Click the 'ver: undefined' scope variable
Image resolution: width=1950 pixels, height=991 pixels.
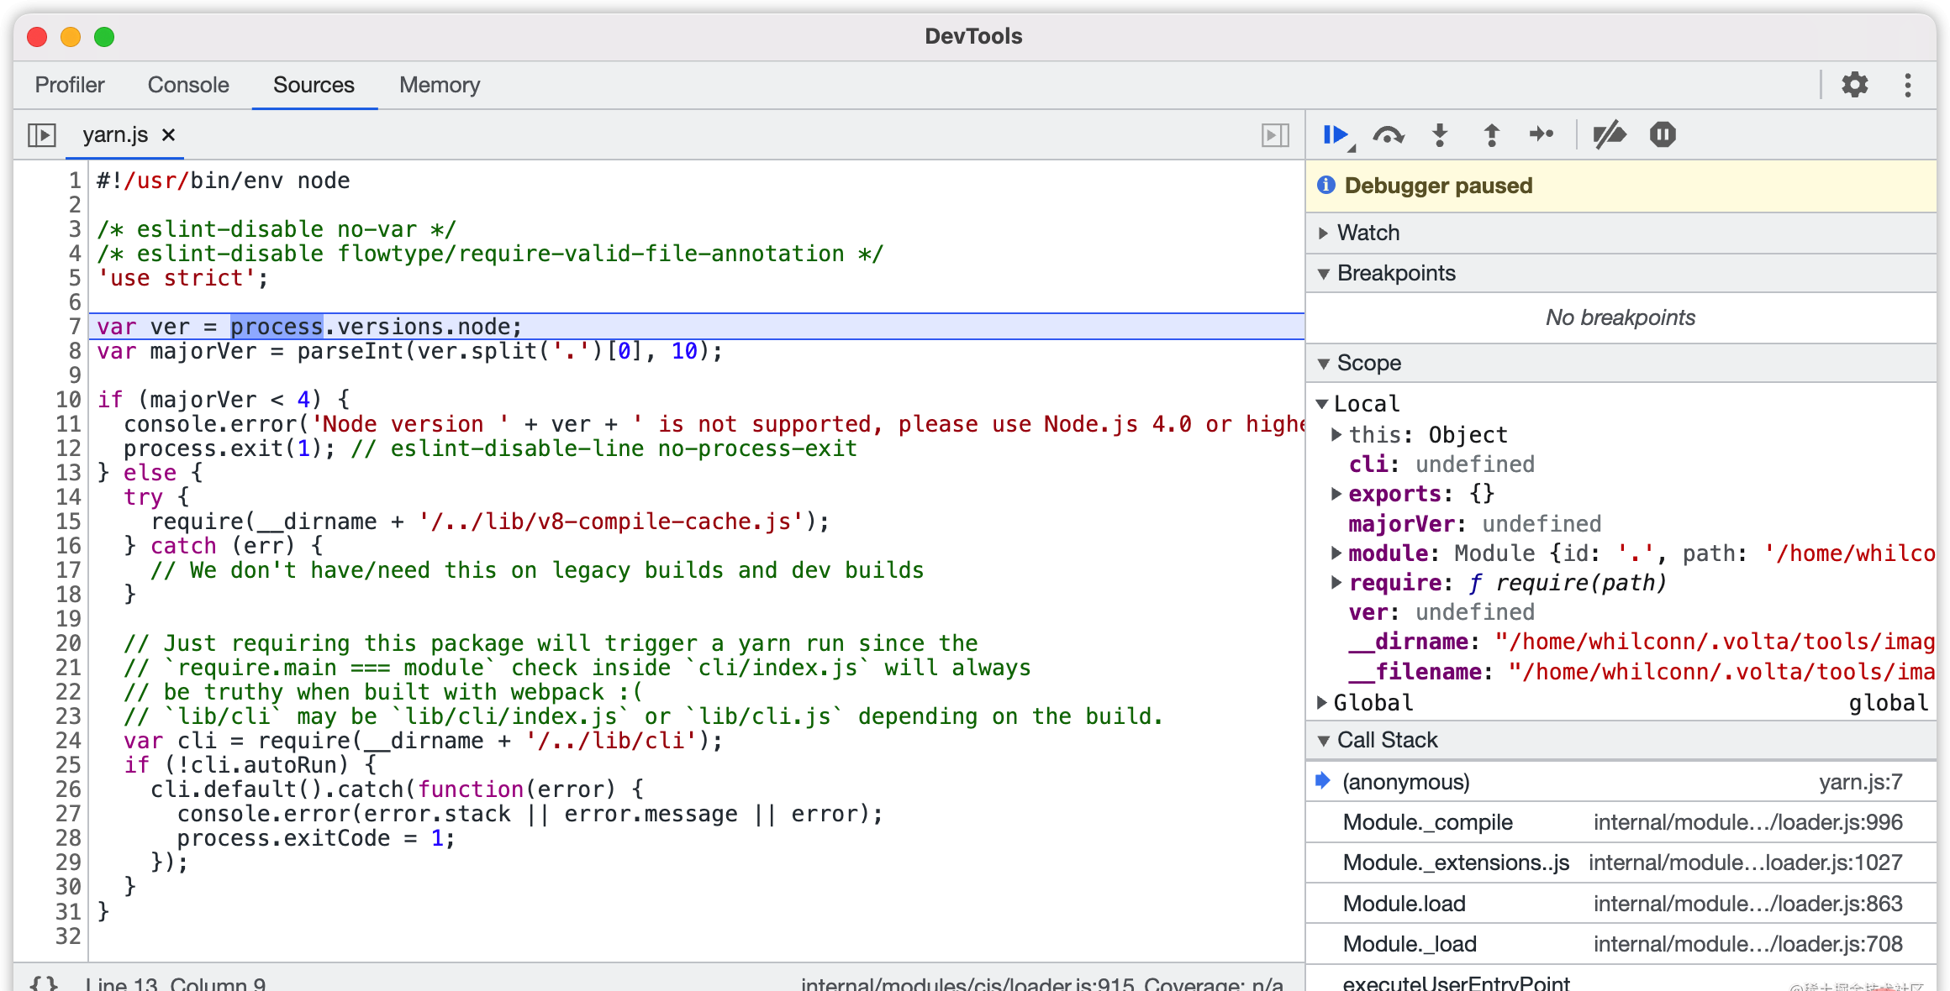point(1441,612)
